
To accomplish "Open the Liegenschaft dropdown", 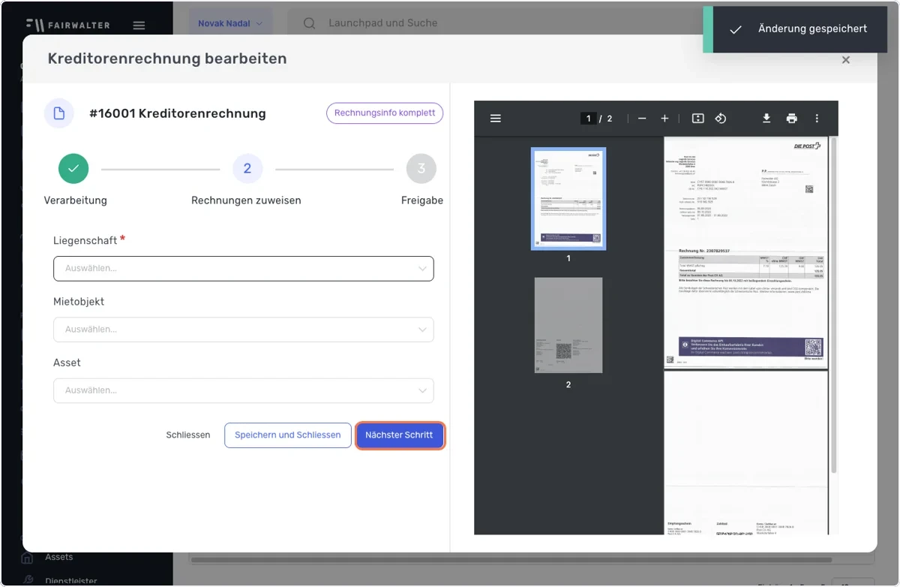I will point(244,269).
